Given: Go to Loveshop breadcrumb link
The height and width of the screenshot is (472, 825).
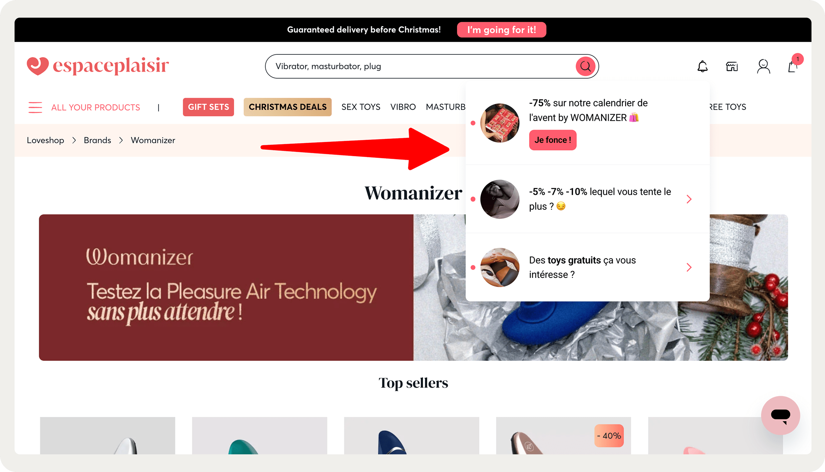Looking at the screenshot, I should [x=45, y=140].
